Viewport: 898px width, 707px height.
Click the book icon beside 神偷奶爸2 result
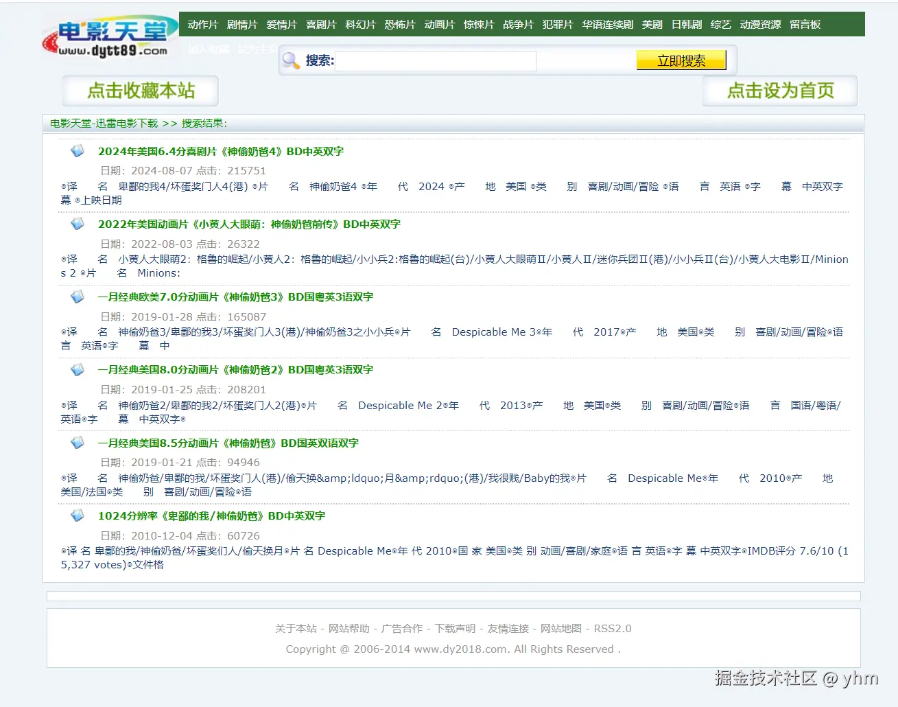tap(78, 369)
